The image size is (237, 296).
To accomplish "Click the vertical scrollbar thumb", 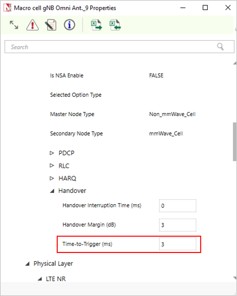I will pos(234,141).
